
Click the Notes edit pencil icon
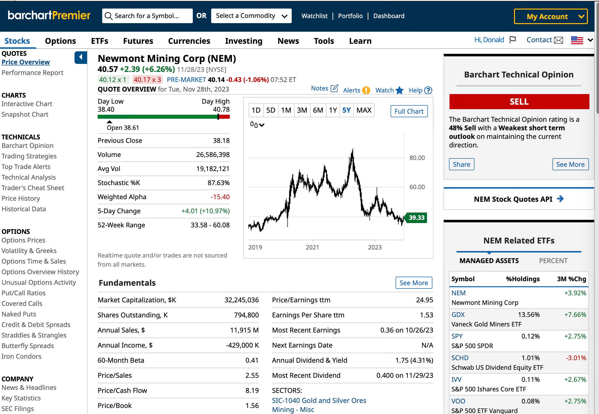pos(334,89)
